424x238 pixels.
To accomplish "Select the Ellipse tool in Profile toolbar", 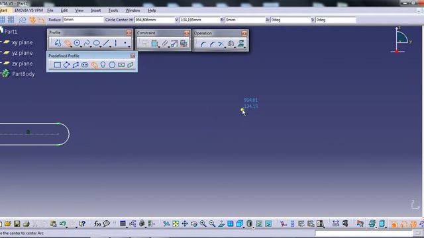I will (x=96, y=43).
